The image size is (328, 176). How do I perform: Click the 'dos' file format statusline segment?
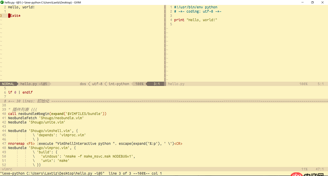(x=83, y=84)
